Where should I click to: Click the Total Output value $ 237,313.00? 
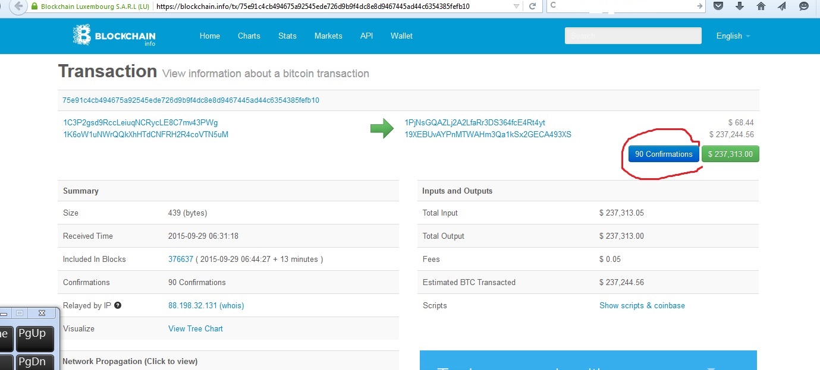[x=621, y=236]
